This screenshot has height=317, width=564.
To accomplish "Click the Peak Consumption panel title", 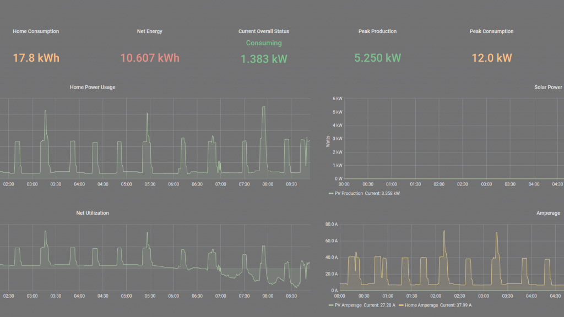I will point(491,31).
